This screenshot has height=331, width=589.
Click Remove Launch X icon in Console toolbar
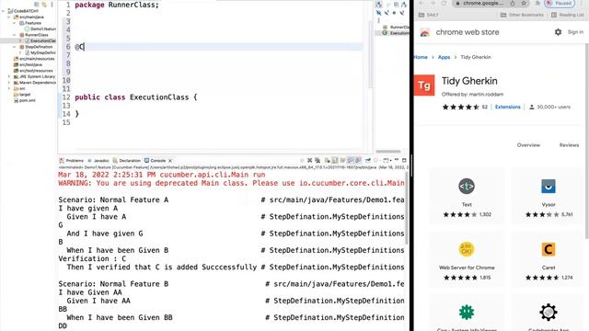coord(309,160)
